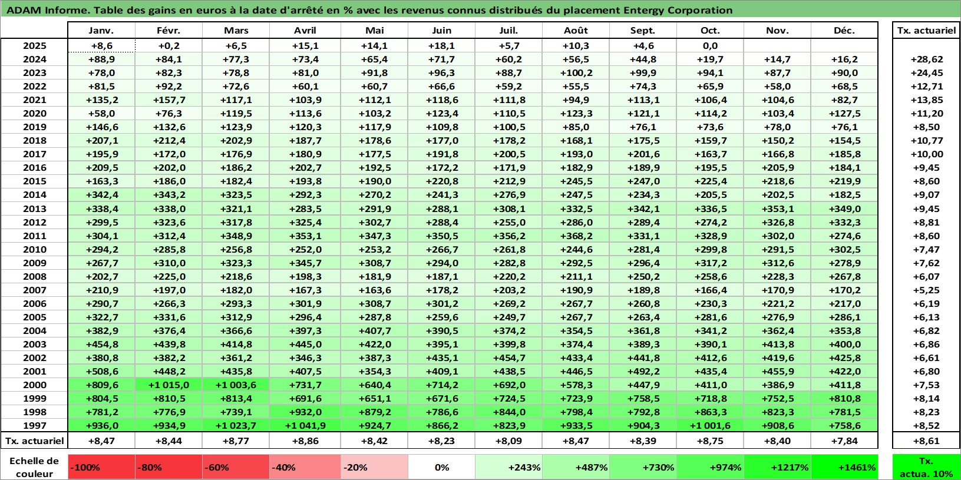The image size is (961, 480).
Task: Click the +28,62 rate for year 2024
Action: tap(926, 59)
